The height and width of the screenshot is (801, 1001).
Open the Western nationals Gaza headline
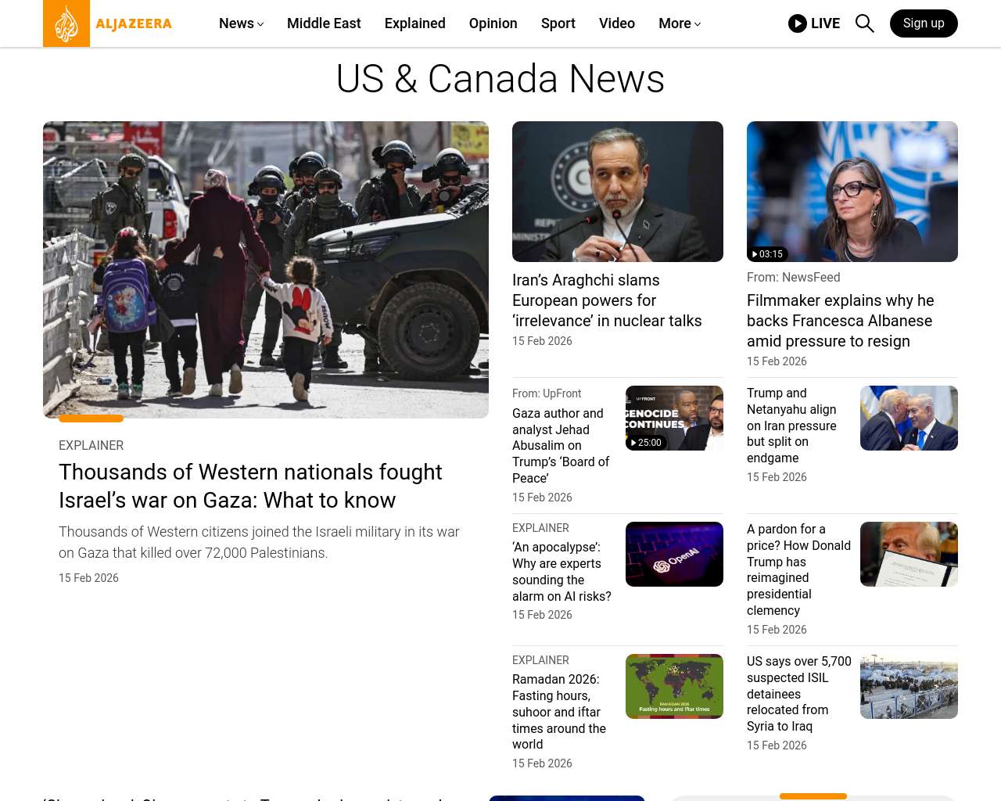250,486
